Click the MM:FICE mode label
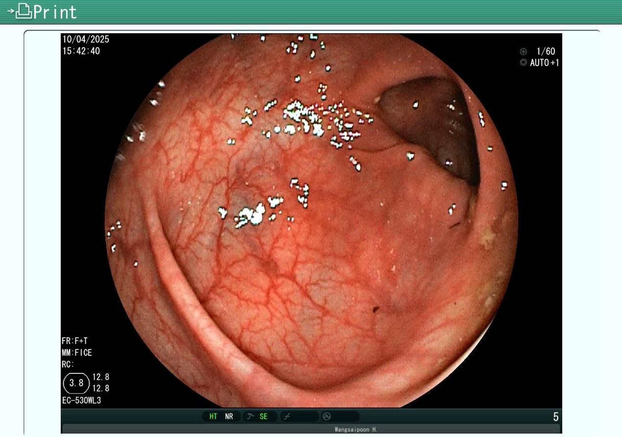This screenshot has height=437, width=622. (x=77, y=352)
